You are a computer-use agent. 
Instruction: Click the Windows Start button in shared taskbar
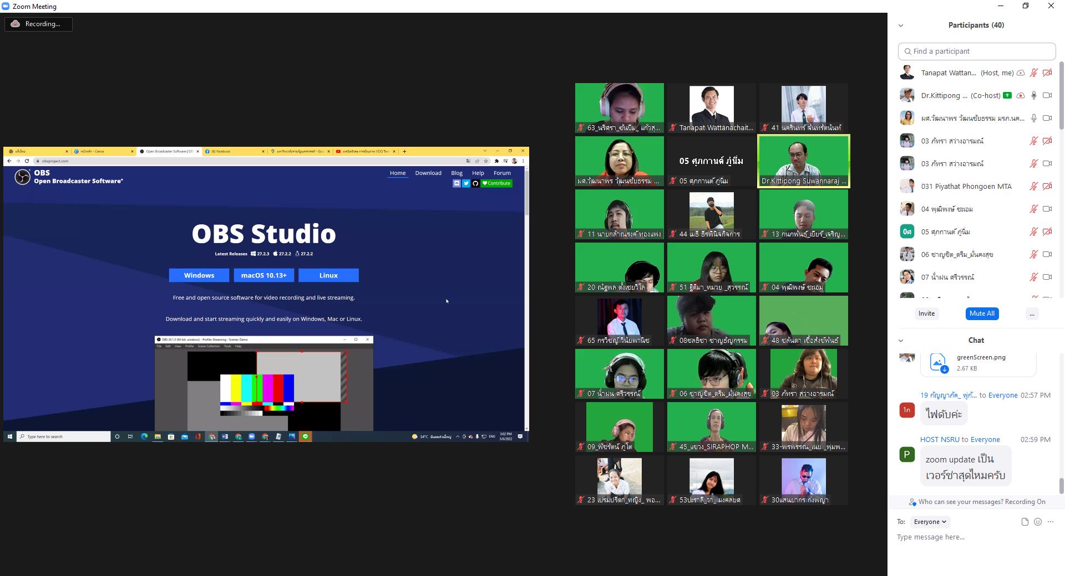click(9, 436)
